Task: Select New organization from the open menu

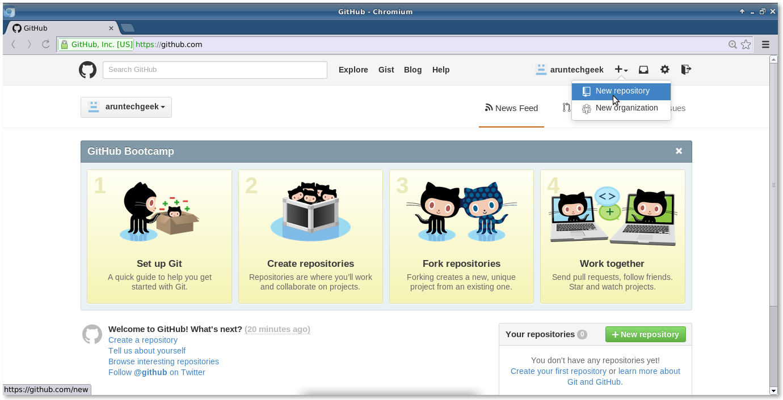Action: (x=627, y=108)
